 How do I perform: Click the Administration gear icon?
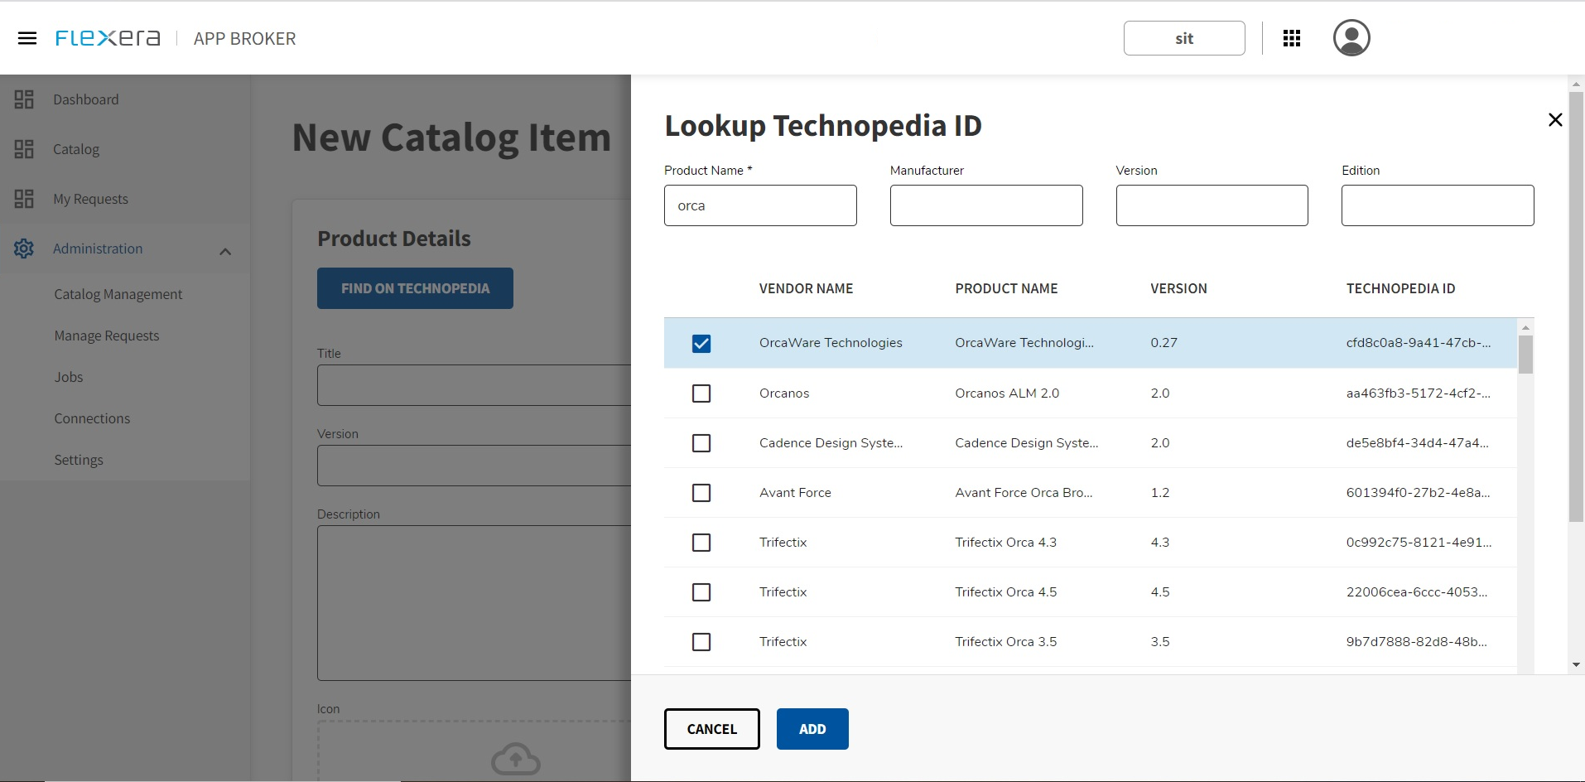pos(24,249)
